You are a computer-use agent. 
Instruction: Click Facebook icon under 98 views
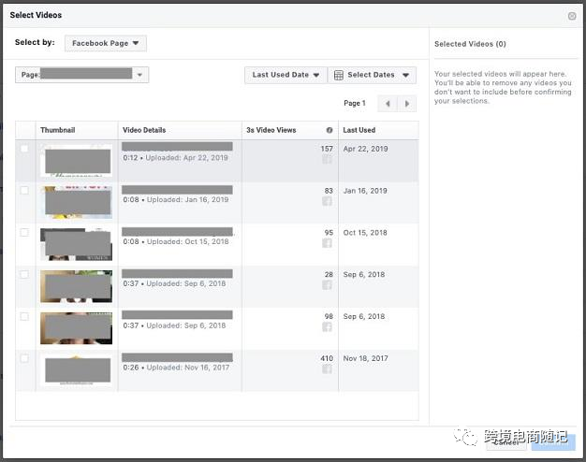tap(327, 327)
